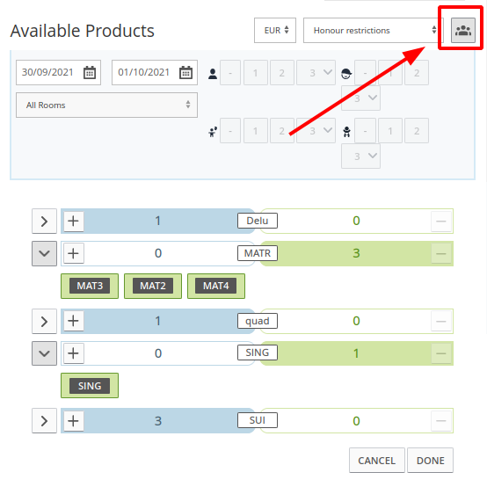487x487 pixels.
Task: Collapse the MATR room row
Action: point(45,253)
